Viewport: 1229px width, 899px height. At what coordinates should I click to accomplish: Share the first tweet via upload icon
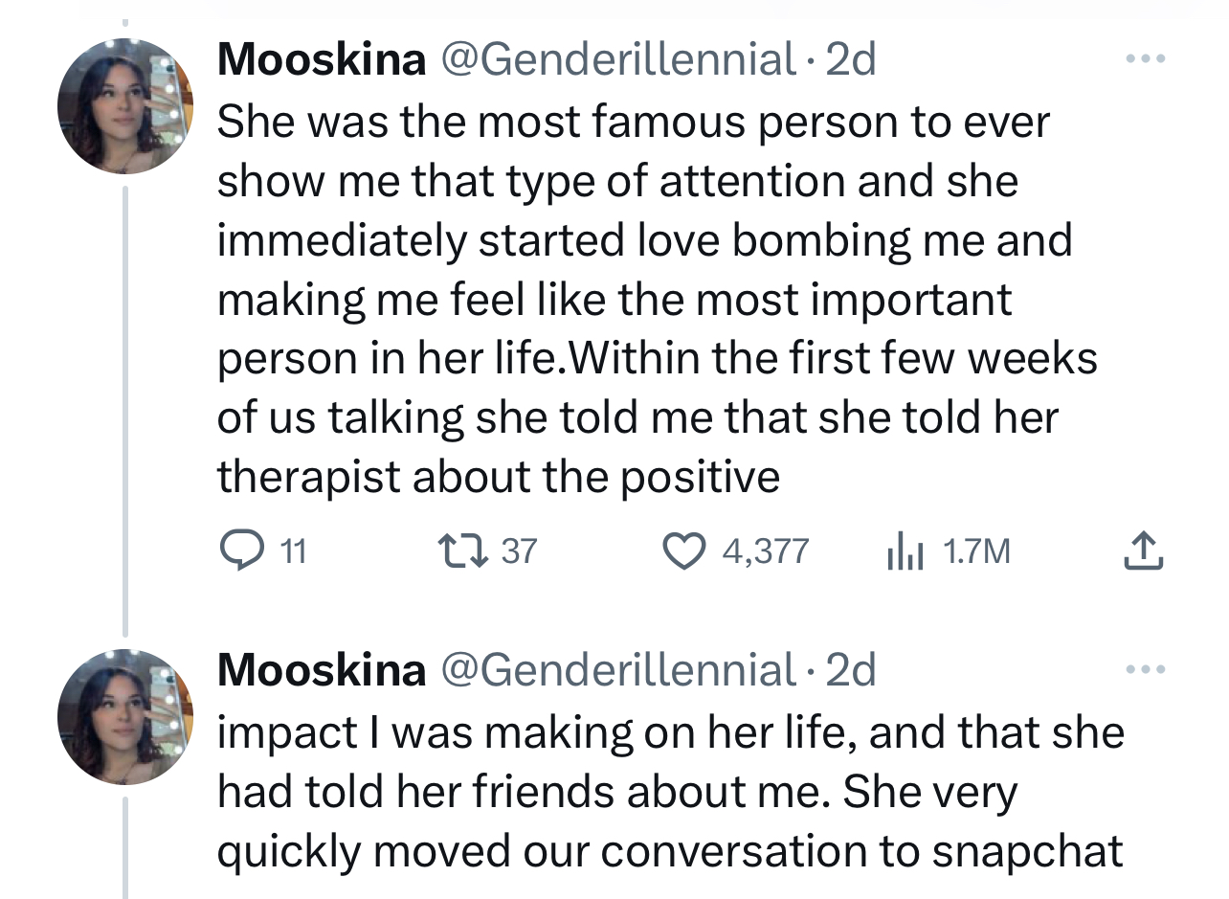pyautogui.click(x=1144, y=551)
